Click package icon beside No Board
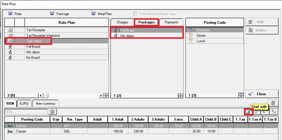The width and height of the screenshot is (282, 140). click(10, 58)
